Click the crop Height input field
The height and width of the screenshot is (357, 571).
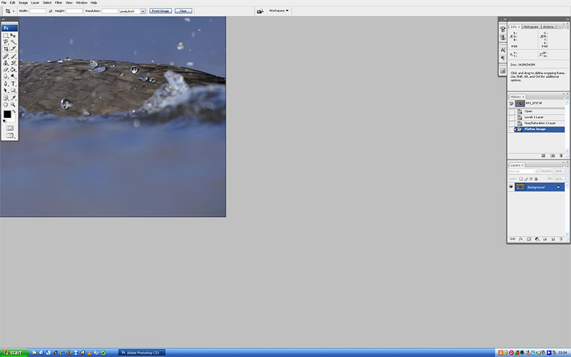74,11
